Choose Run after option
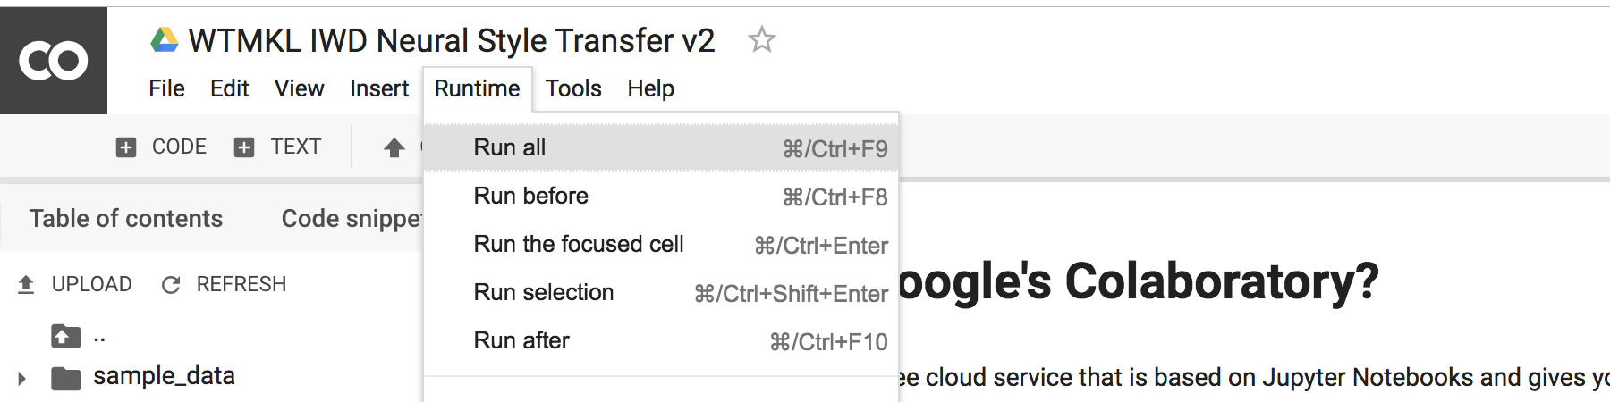 521,340
